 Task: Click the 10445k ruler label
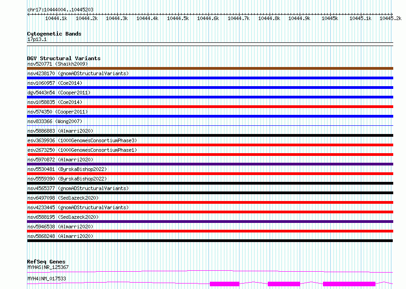pyautogui.click(x=330, y=18)
